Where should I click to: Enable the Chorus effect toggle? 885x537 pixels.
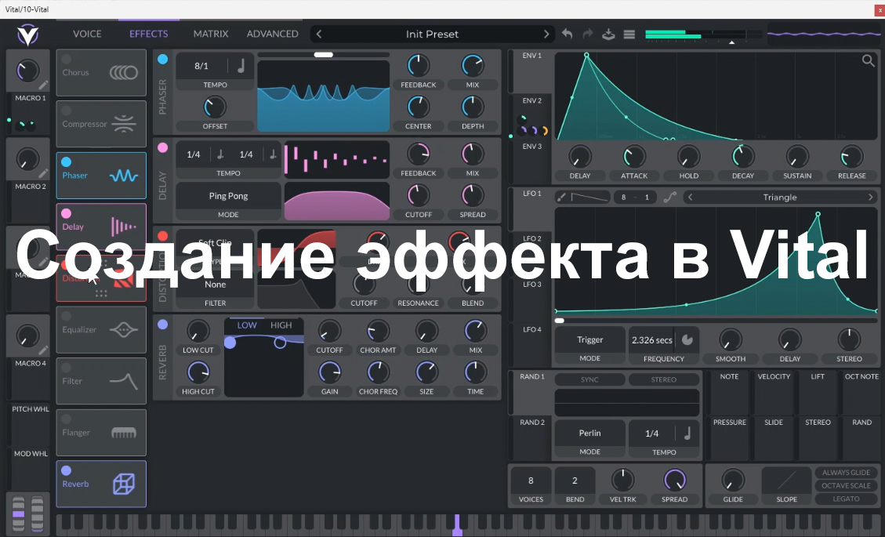66,59
